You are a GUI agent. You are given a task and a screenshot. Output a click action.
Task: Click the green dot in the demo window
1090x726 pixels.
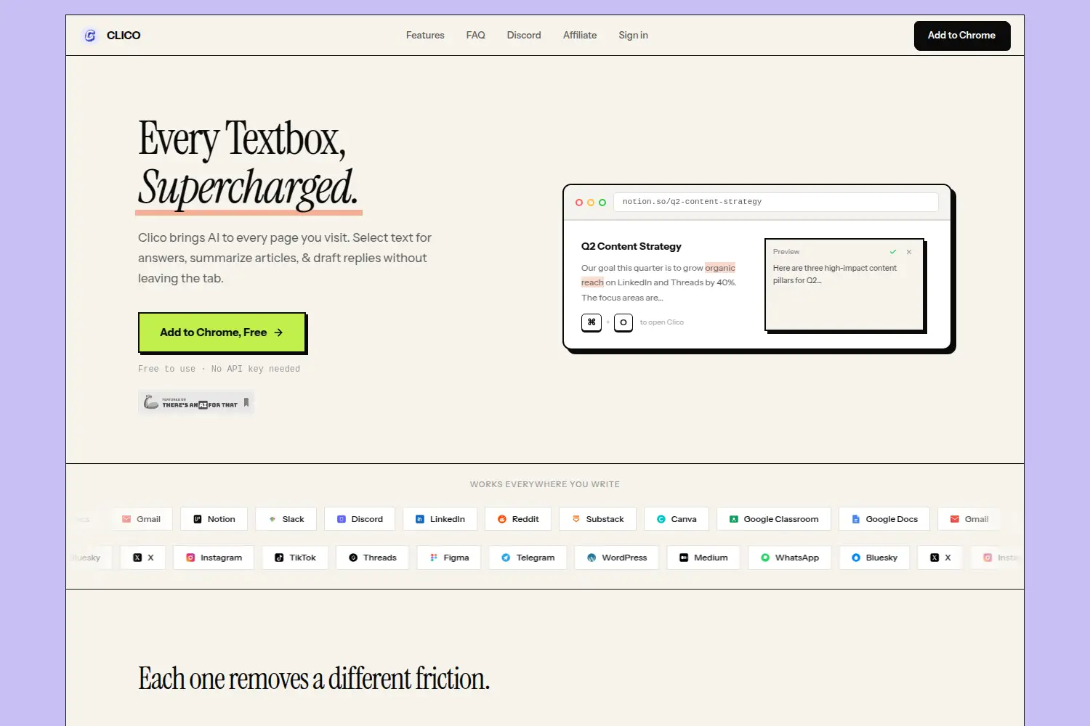coord(602,203)
